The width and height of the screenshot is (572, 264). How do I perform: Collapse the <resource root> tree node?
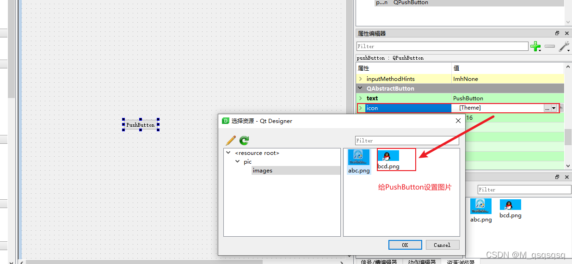click(228, 153)
